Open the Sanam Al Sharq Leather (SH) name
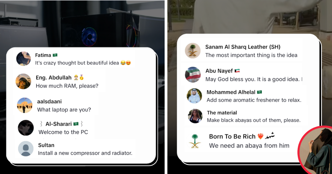 click(x=243, y=47)
